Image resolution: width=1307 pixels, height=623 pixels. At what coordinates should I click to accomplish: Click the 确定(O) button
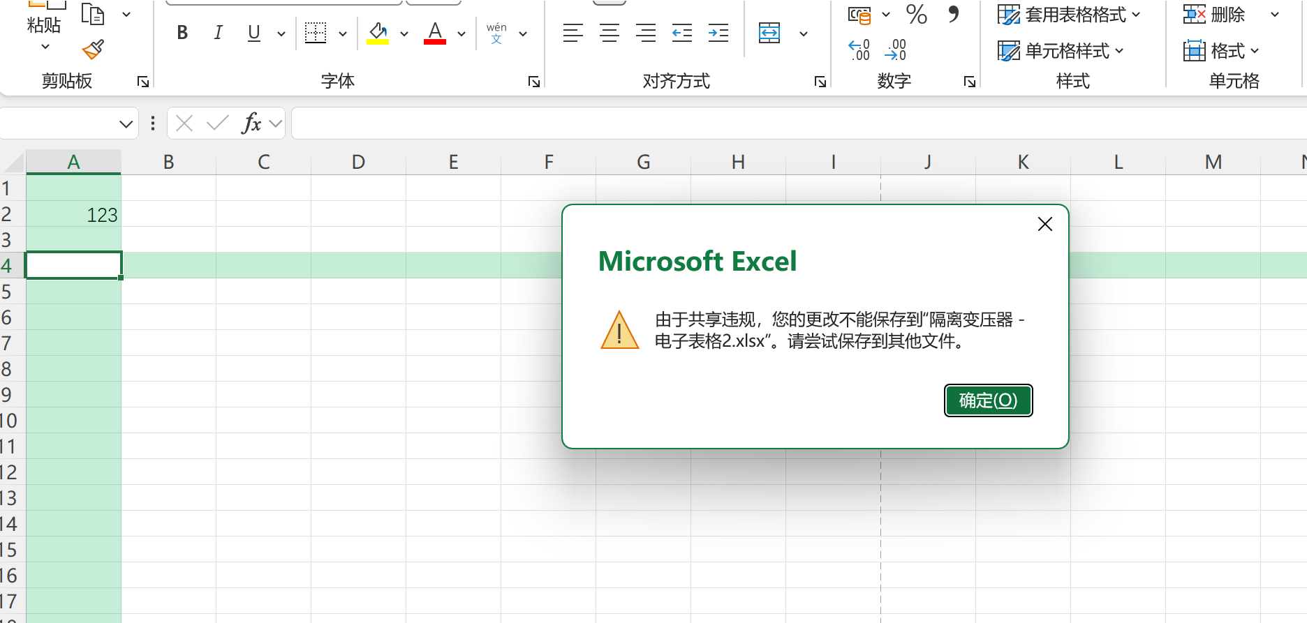click(x=988, y=400)
